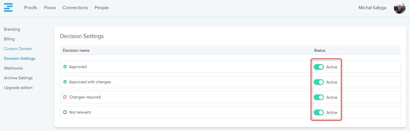Click the app logo icon
This screenshot has height=131, width=410.
[8, 7]
